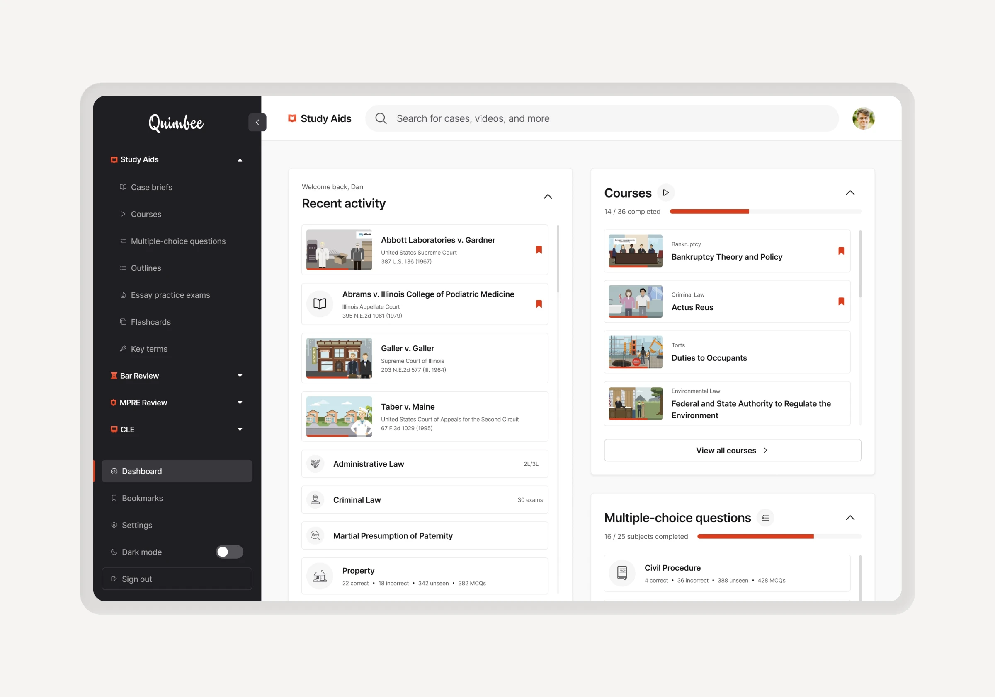
Task: Click the Courses completion progress bar
Action: pos(765,212)
